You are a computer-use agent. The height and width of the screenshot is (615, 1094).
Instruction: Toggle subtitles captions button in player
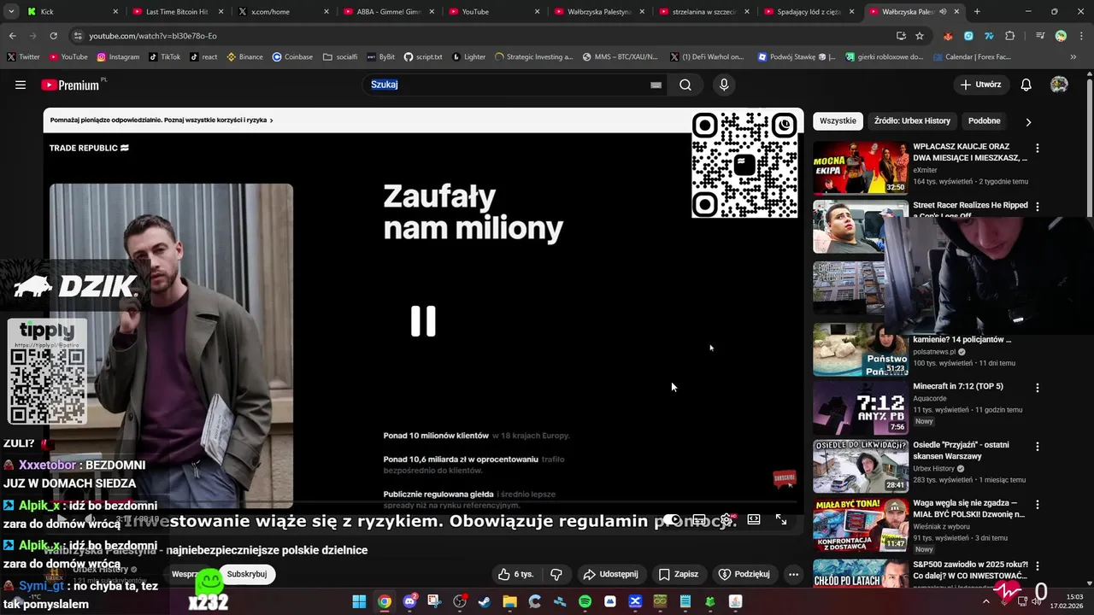699,519
